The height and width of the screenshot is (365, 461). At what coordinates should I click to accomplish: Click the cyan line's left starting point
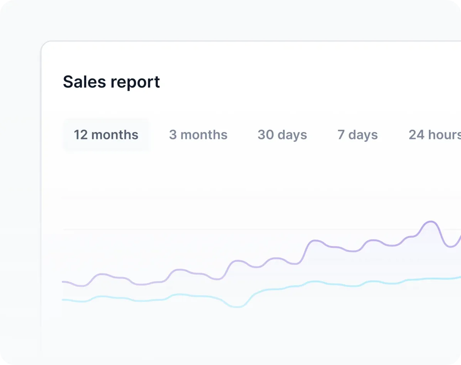pyautogui.click(x=63, y=300)
